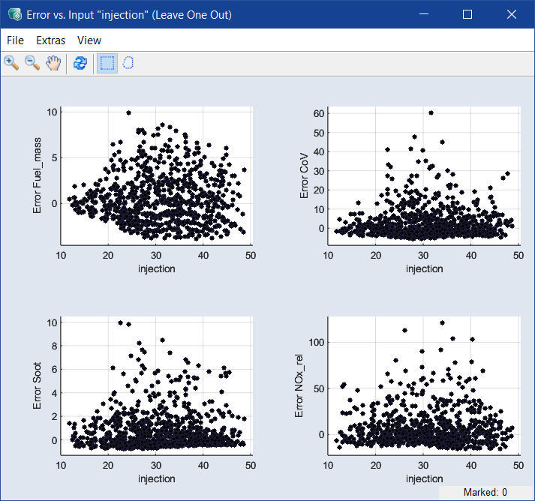Toggle the rectangle selection tool
The height and width of the screenshot is (501, 535).
pos(107,63)
